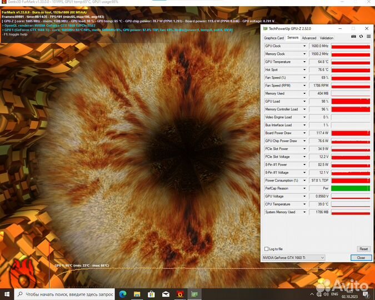Open the GPU Clock sensor dropdown
This screenshot has height=300, width=375.
[304, 46]
